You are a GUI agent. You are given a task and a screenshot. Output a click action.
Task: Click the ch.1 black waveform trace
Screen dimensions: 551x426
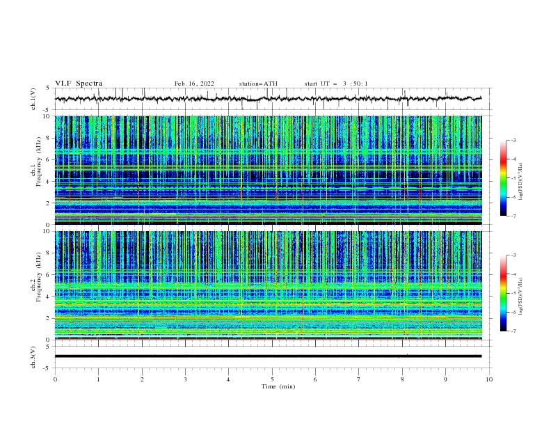(x=268, y=99)
